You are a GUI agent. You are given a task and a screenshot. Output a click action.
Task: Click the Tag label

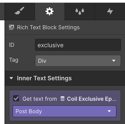(x=14, y=60)
